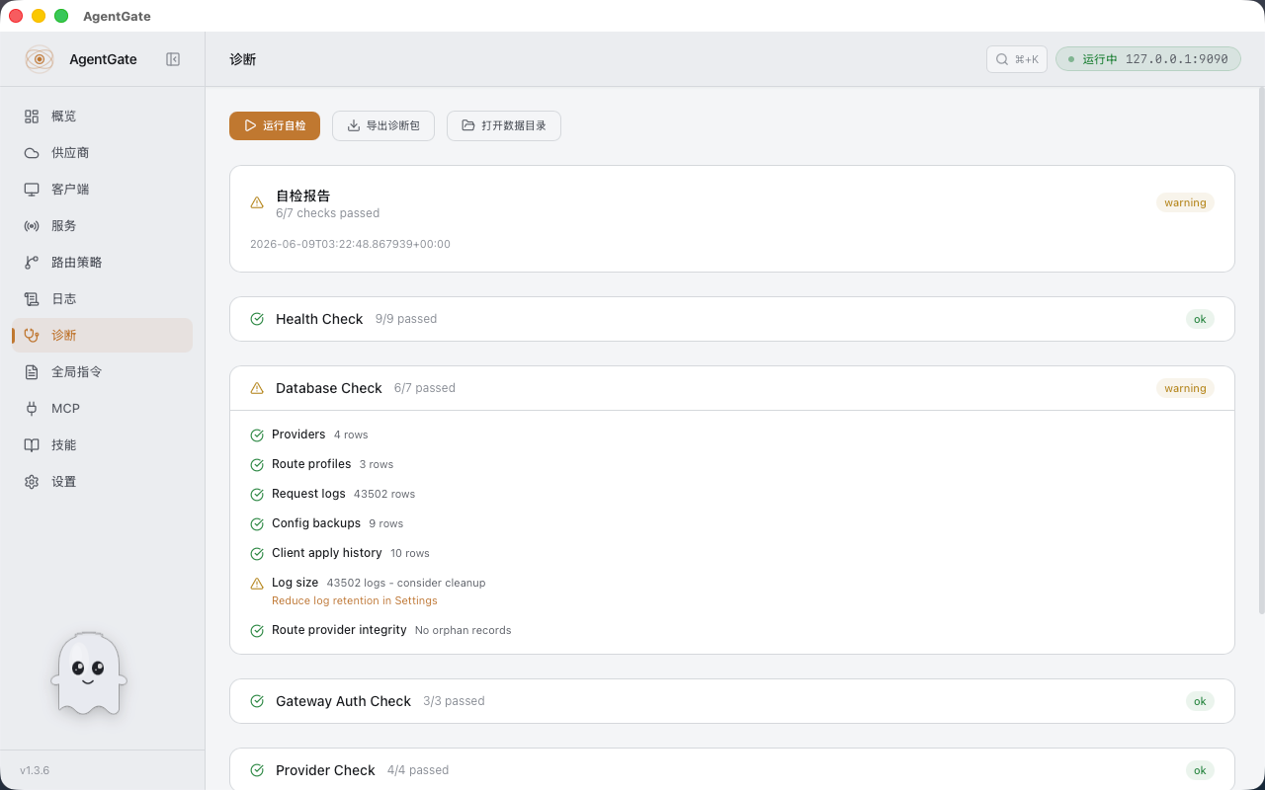This screenshot has width=1265, height=790.
Task: Click the MCP plug icon
Action: click(32, 409)
